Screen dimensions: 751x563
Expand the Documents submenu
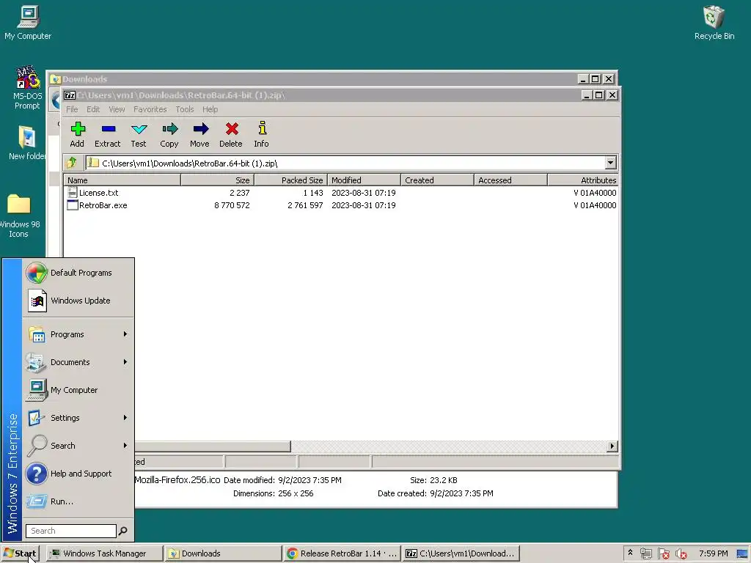78,362
